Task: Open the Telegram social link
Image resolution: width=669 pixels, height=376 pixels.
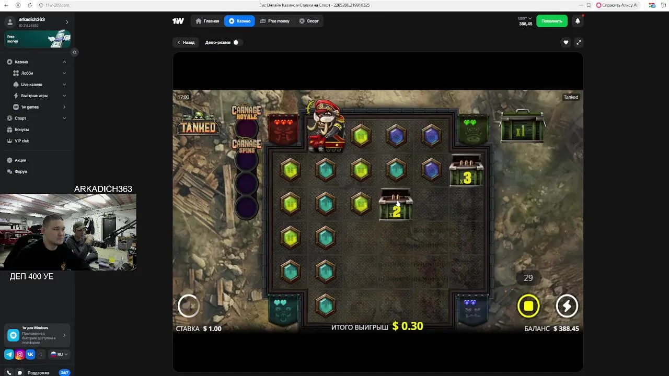Action: [9, 354]
